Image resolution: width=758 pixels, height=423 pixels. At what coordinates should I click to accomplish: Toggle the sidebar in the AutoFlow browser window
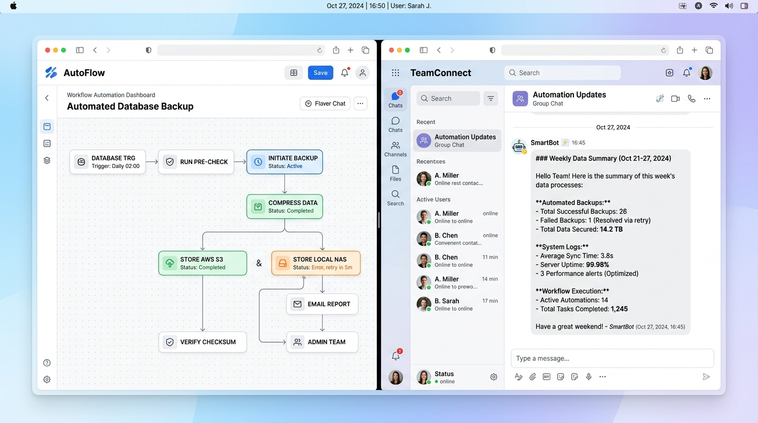pos(80,50)
